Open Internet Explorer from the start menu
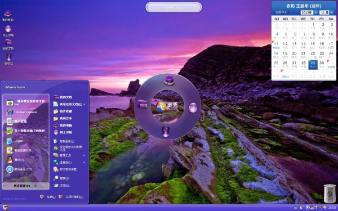This screenshot has height=211, width=338. click(25, 112)
